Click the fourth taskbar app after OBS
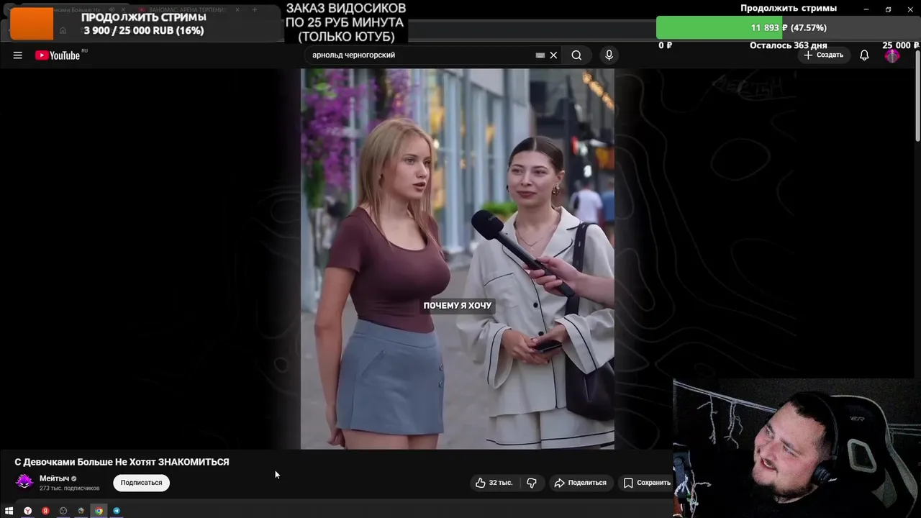 [x=81, y=511]
